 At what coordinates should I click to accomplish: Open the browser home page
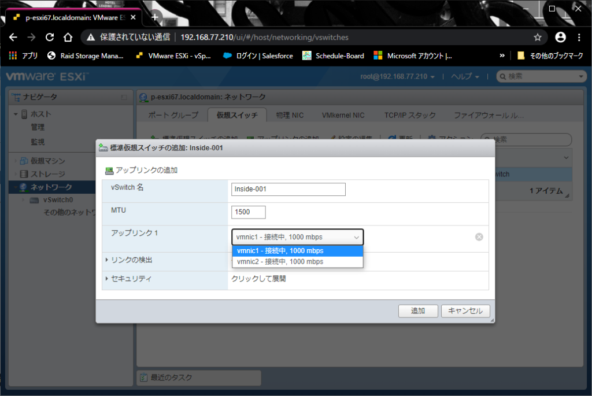coord(68,37)
